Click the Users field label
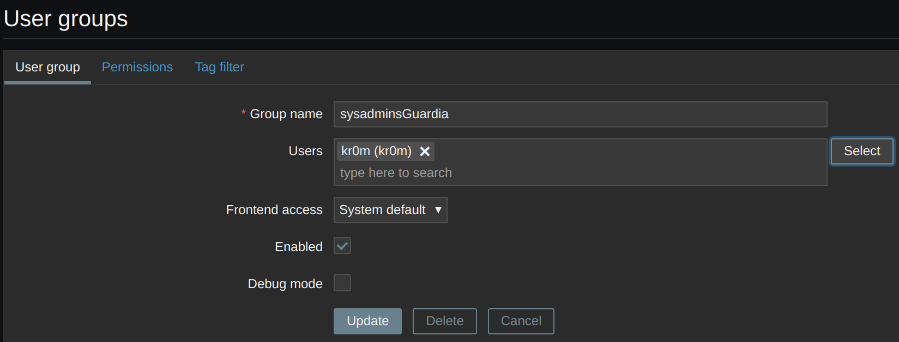 (x=305, y=151)
